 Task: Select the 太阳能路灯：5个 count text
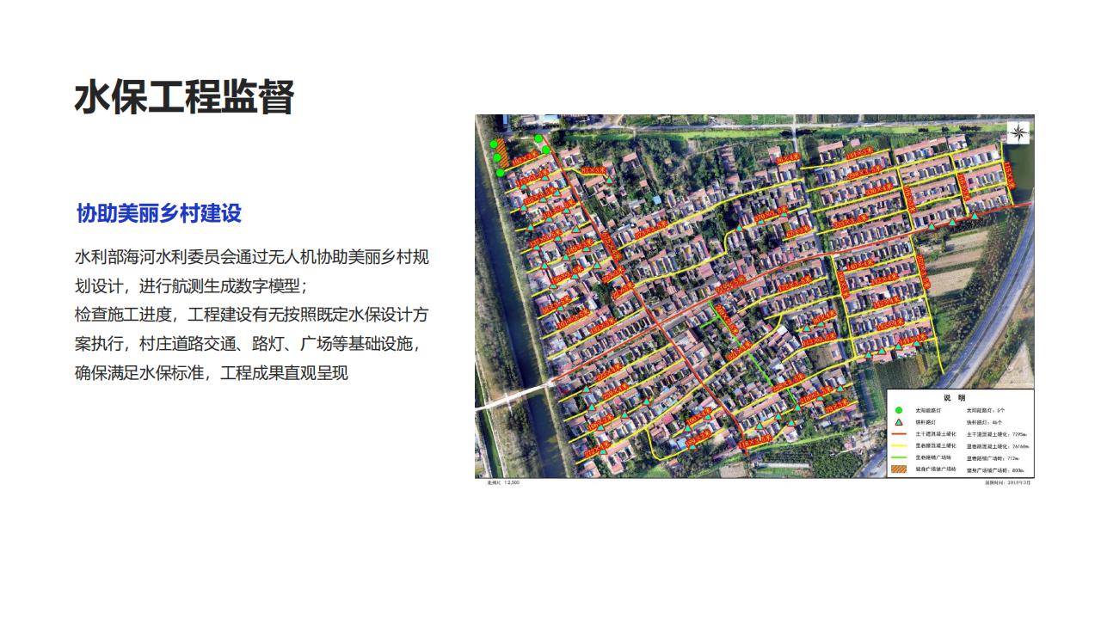click(985, 411)
